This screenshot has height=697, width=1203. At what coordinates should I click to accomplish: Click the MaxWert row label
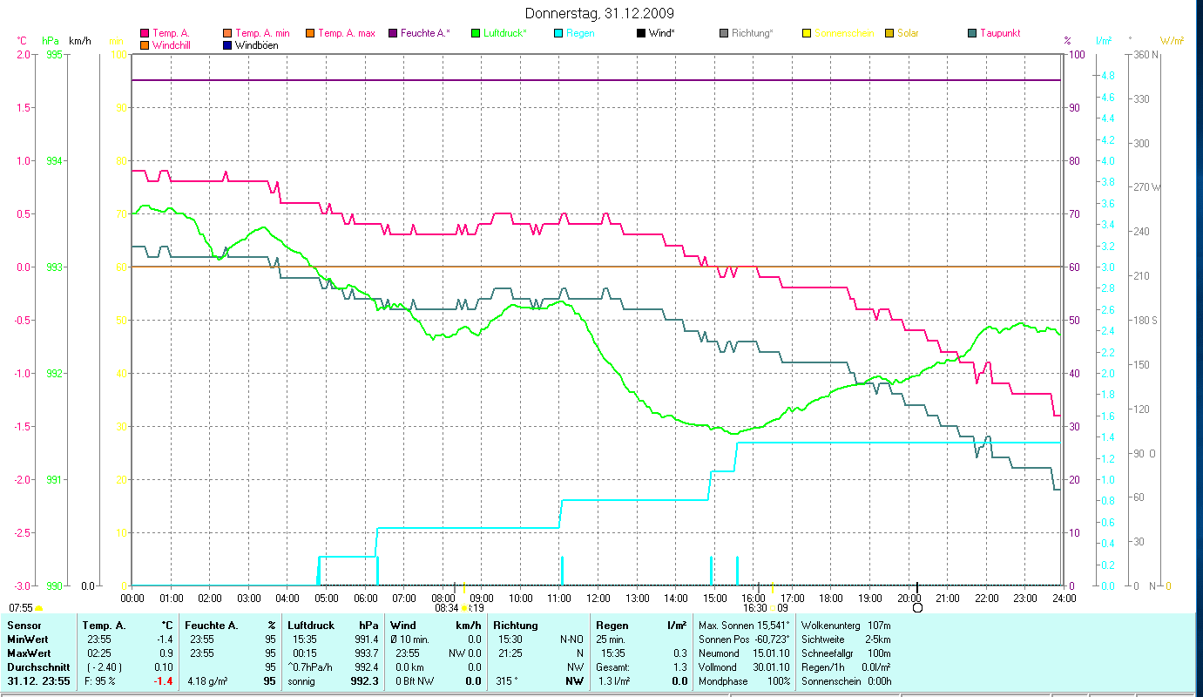(x=29, y=653)
